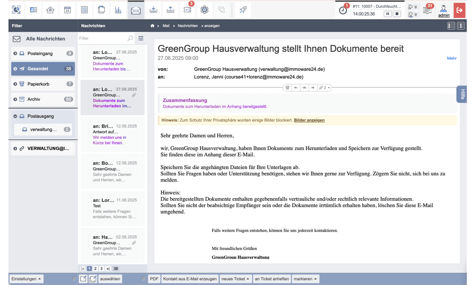Open the markieren dropdown menu
475x285 pixels.
point(306,279)
